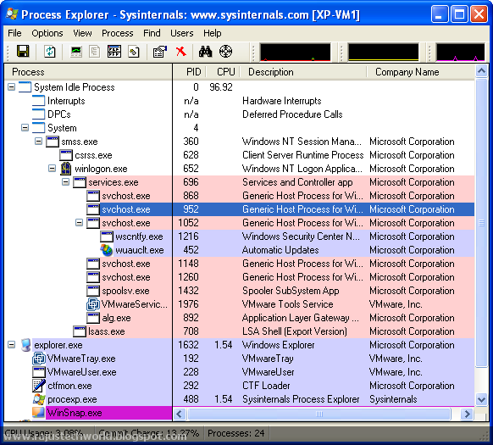Select the DPCs row
Screen dimensions: 493x445
click(239, 114)
